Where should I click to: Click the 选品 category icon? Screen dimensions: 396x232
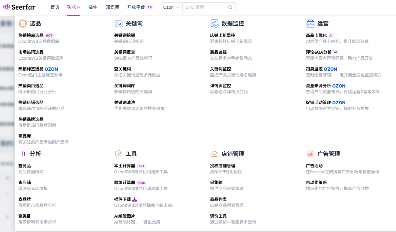tap(23, 23)
